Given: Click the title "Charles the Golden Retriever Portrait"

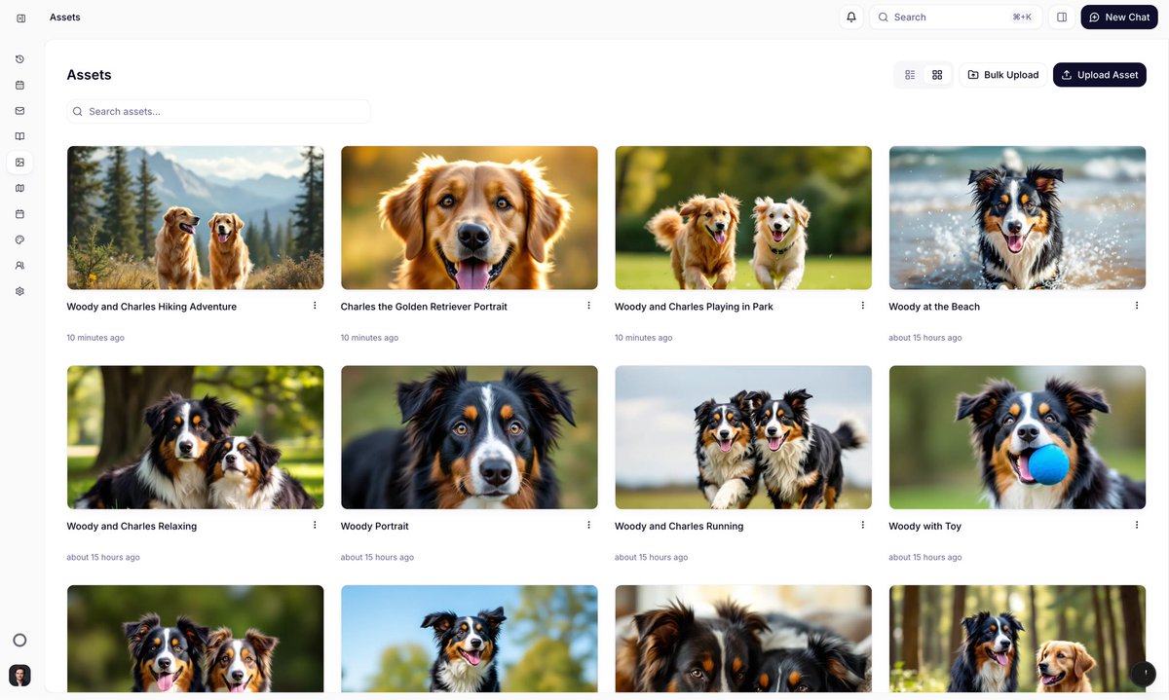Looking at the screenshot, I should point(424,307).
